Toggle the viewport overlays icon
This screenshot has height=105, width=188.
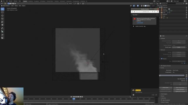click(138, 6)
